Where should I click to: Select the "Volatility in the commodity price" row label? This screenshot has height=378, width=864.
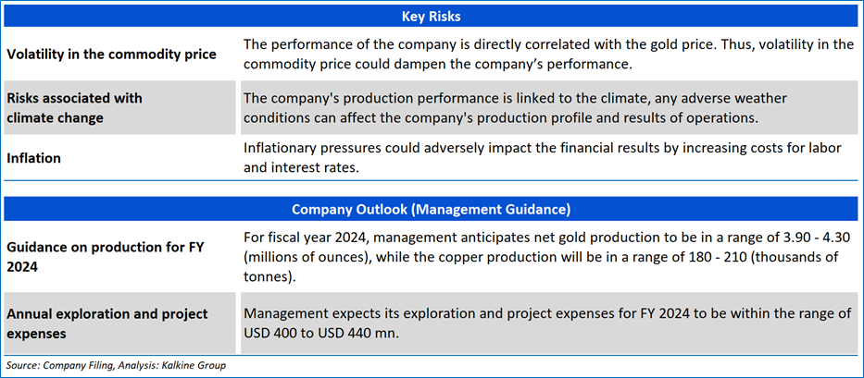pos(112,55)
